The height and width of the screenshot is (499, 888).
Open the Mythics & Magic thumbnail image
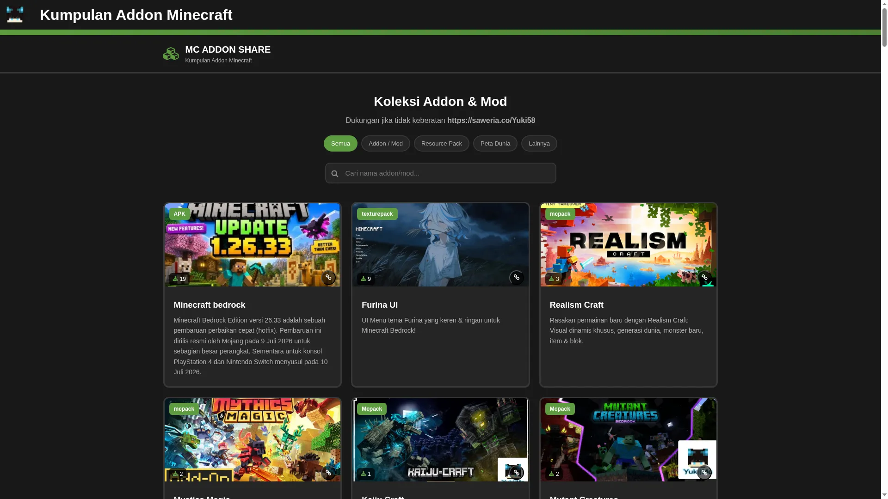click(x=253, y=440)
